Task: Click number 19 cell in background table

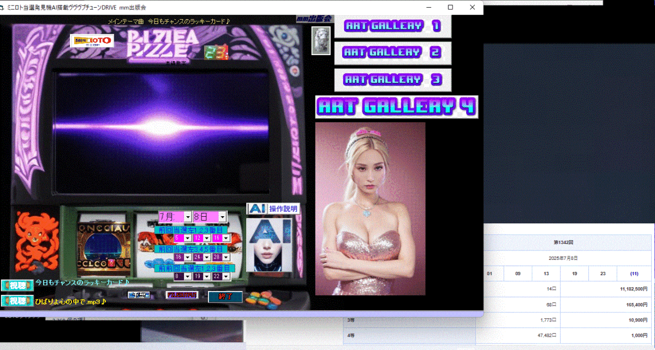Action: [574, 274]
